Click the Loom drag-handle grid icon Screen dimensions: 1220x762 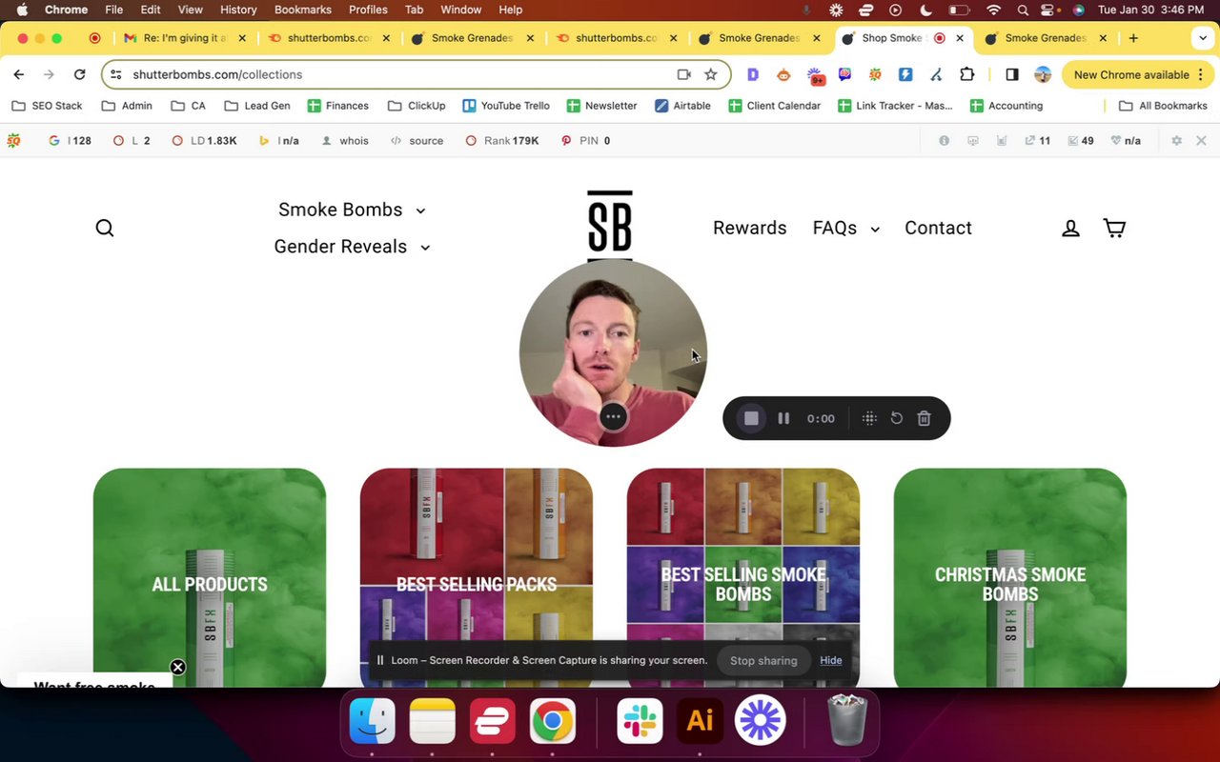(869, 418)
